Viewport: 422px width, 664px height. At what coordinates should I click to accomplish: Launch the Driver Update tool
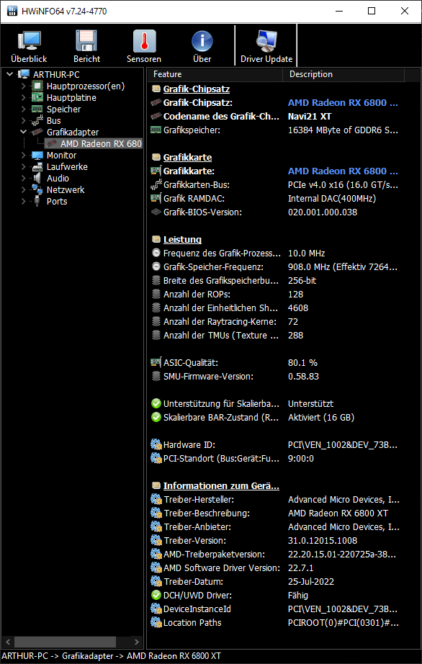coord(266,46)
